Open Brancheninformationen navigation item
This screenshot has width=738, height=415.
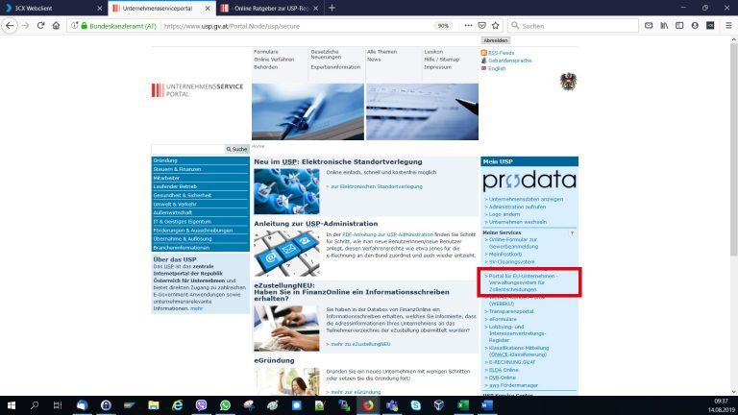point(200,248)
